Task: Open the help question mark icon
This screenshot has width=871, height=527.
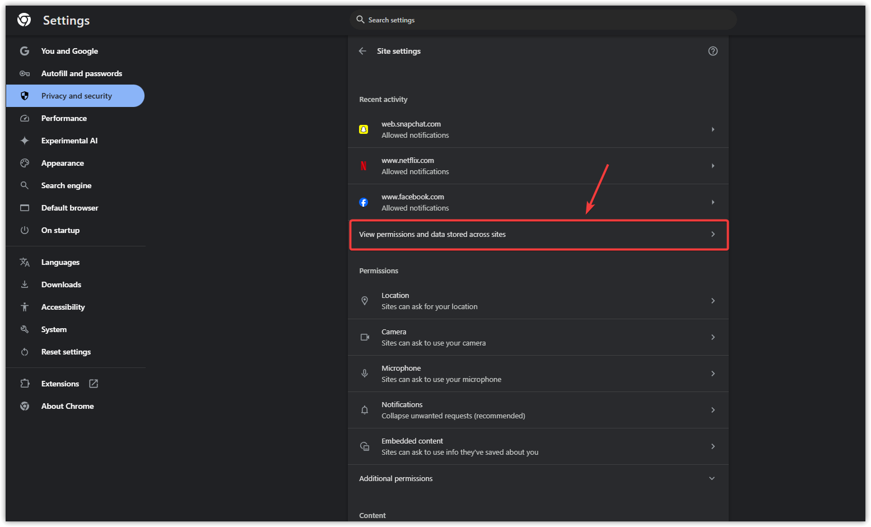Action: (x=712, y=51)
